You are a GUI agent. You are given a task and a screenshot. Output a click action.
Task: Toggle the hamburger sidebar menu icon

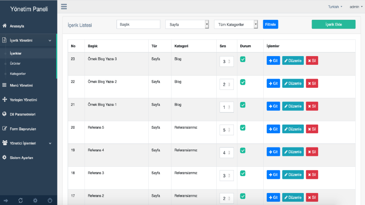[64, 6]
